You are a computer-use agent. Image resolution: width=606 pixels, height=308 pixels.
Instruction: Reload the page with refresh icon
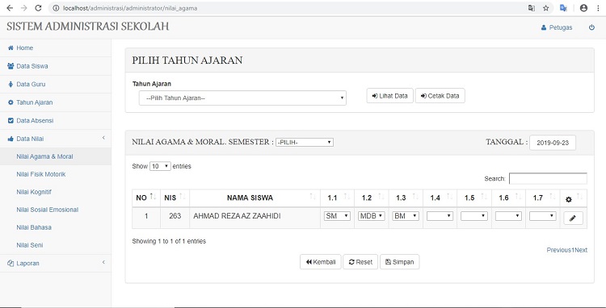pyautogui.click(x=38, y=8)
